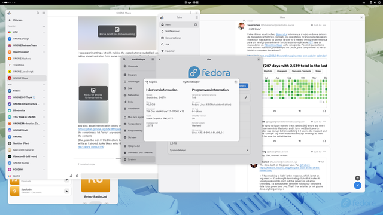This screenshot has width=383, height=215.
Task: Bookmark the SeverinGeo post
Action: click(324, 111)
